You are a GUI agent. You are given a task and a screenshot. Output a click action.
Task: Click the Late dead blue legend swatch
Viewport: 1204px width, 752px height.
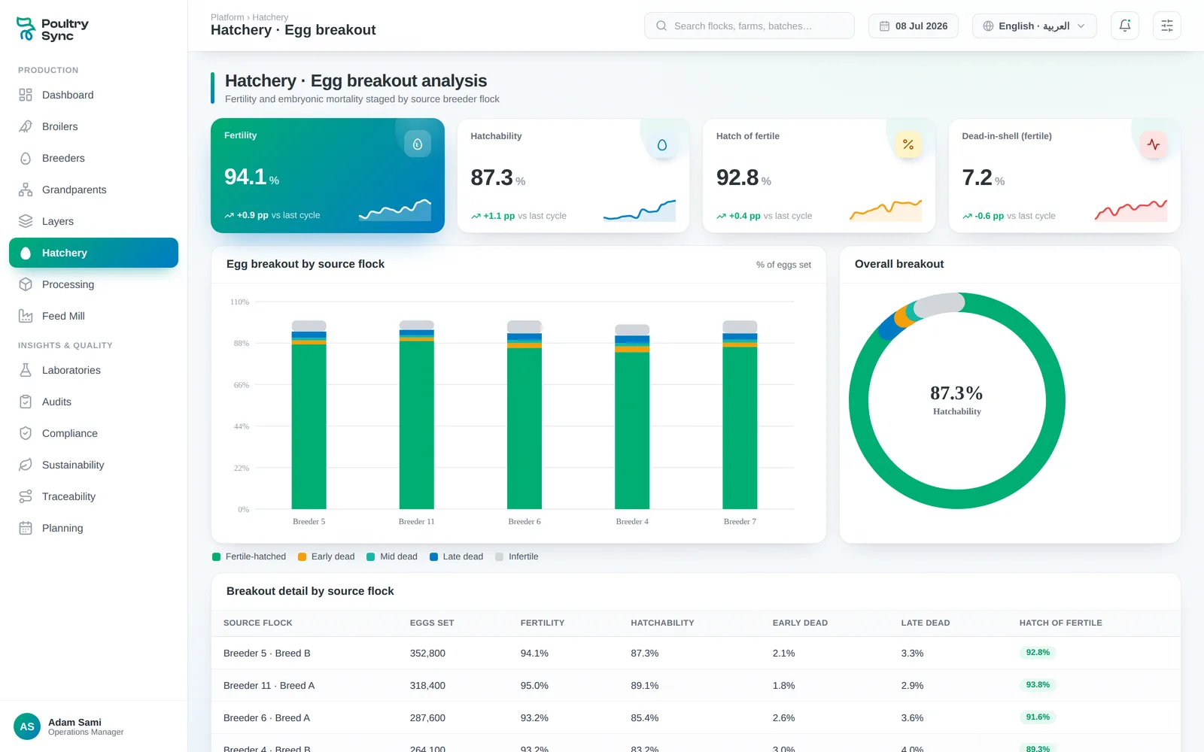pyautogui.click(x=433, y=556)
